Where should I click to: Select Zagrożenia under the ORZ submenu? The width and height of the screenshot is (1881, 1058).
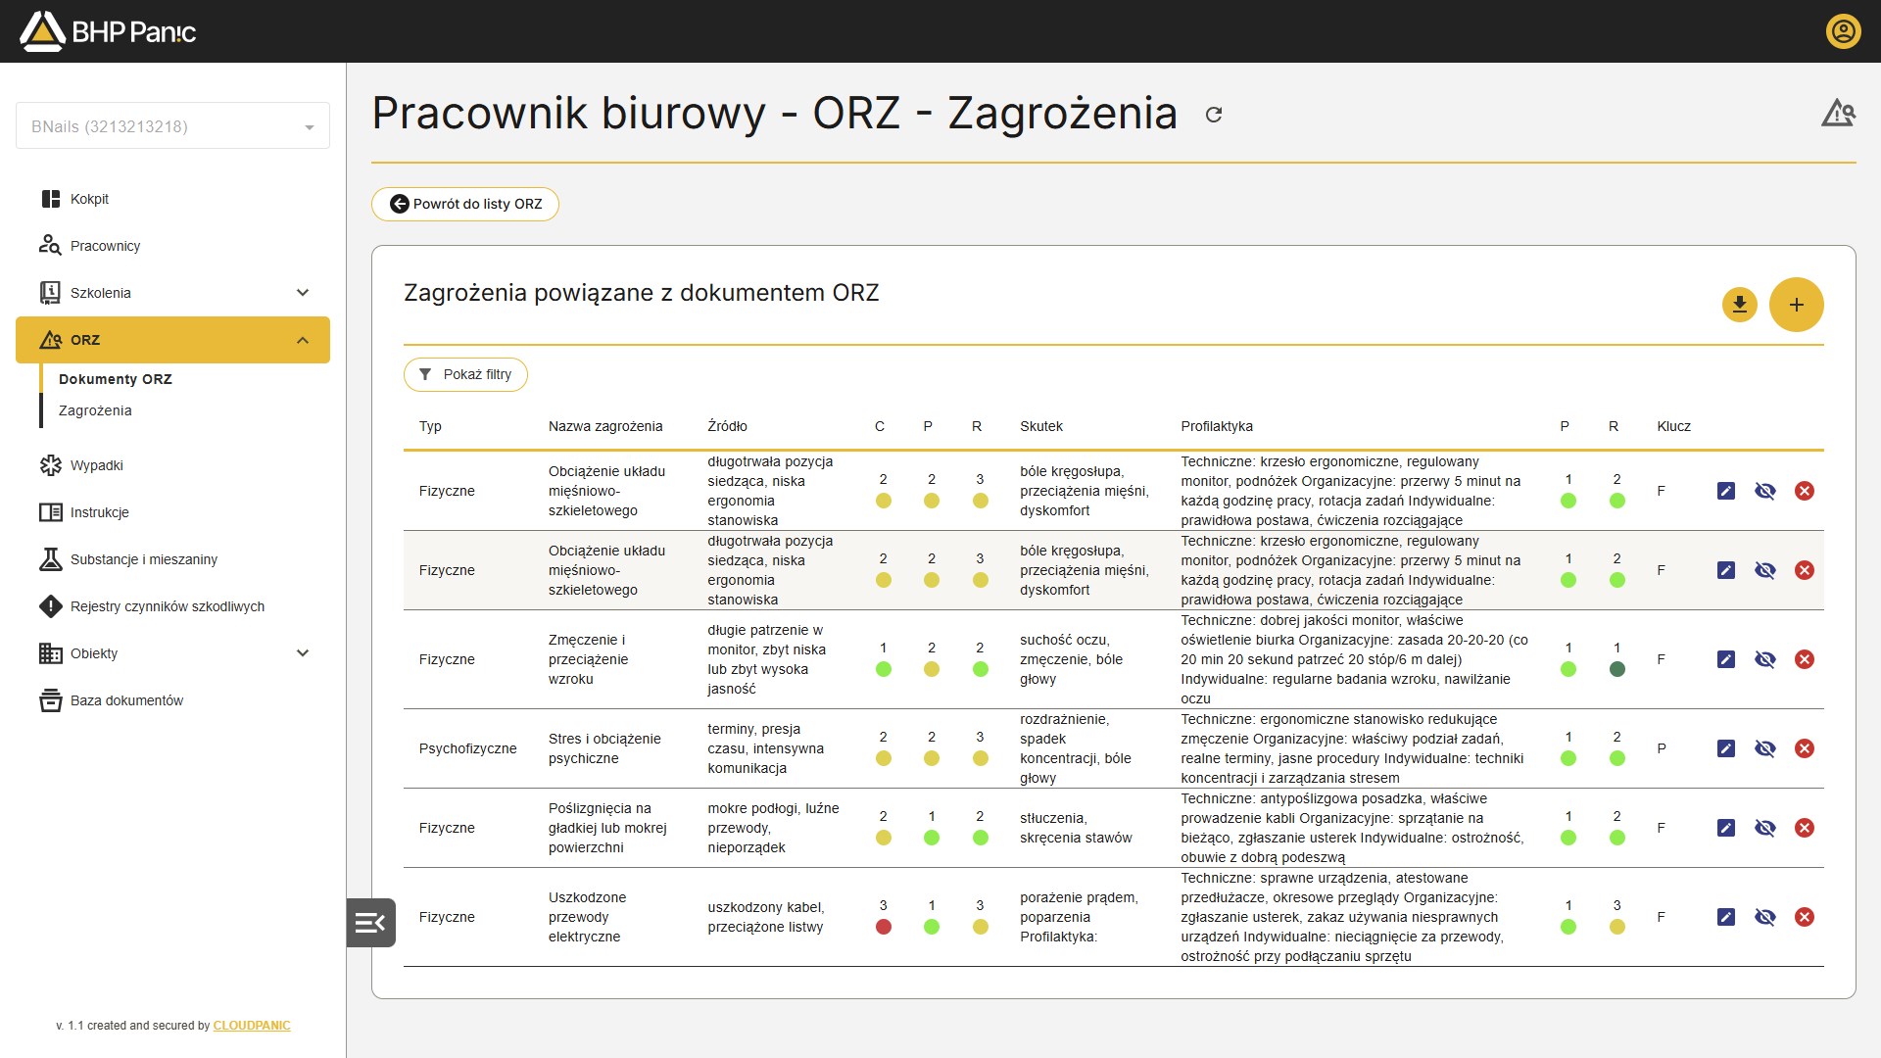tap(95, 410)
